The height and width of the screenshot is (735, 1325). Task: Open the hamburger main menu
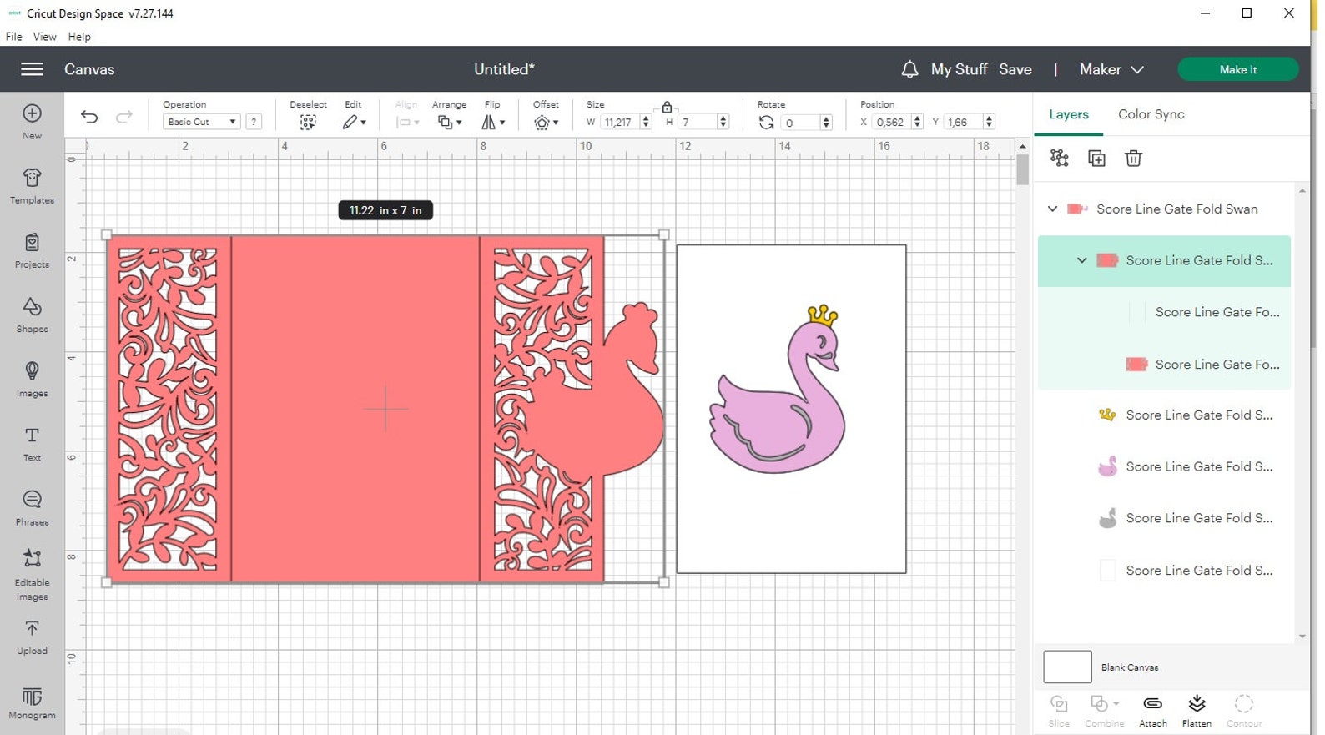tap(32, 69)
